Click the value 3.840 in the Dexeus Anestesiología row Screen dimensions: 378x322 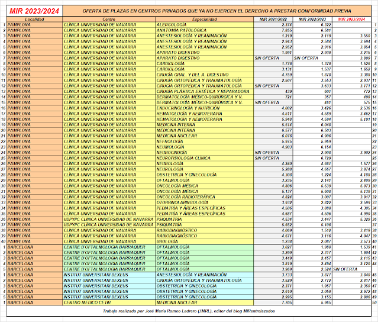pos(365,275)
